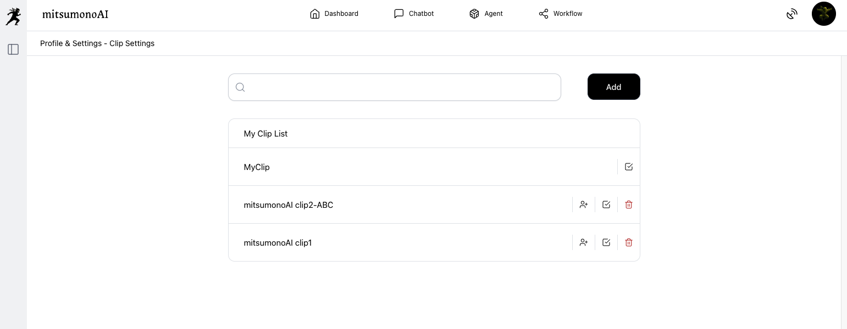The width and height of the screenshot is (847, 329).
Task: Delete the mitsumonoAI clip2-ABC clip
Action: coord(629,205)
